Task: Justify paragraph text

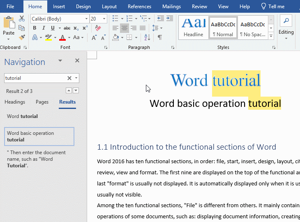Action: pos(143,28)
